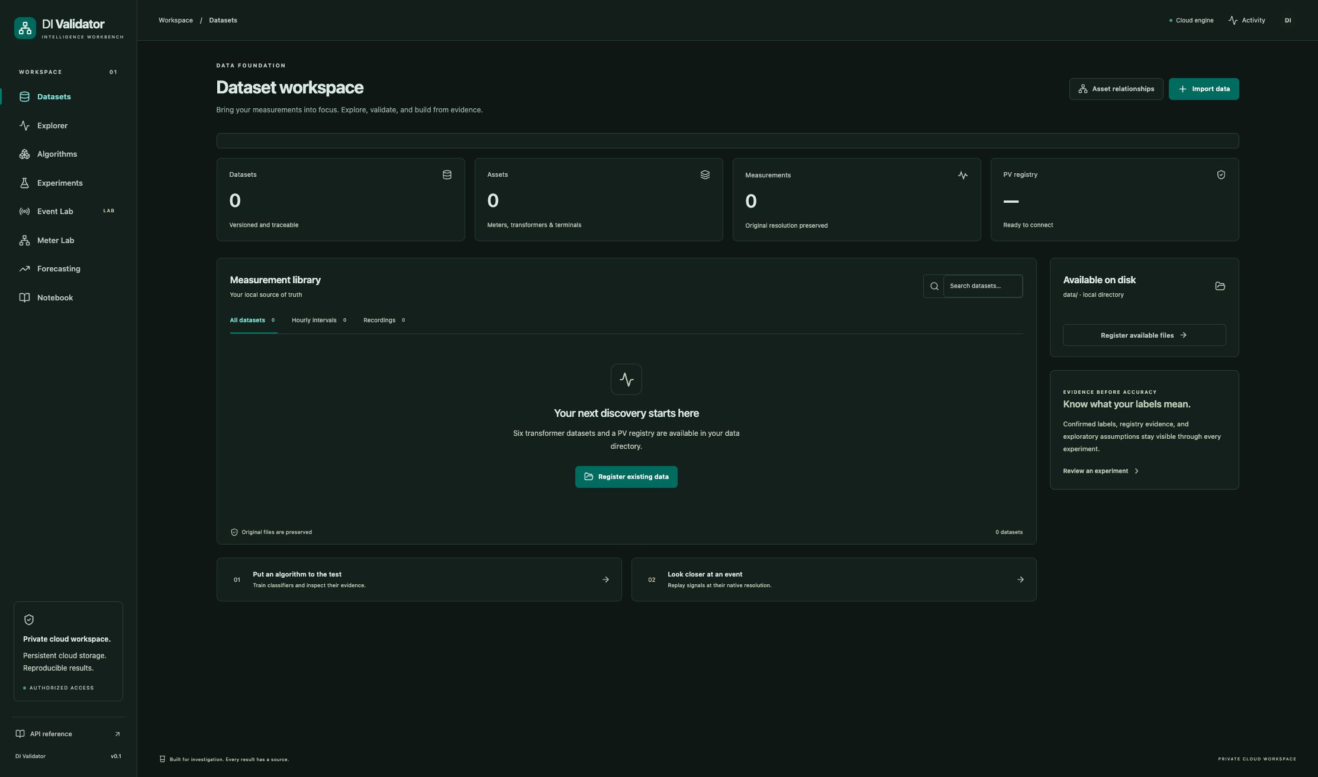The height and width of the screenshot is (777, 1318).
Task: Switch to the Hourly intervals tab
Action: 319,320
